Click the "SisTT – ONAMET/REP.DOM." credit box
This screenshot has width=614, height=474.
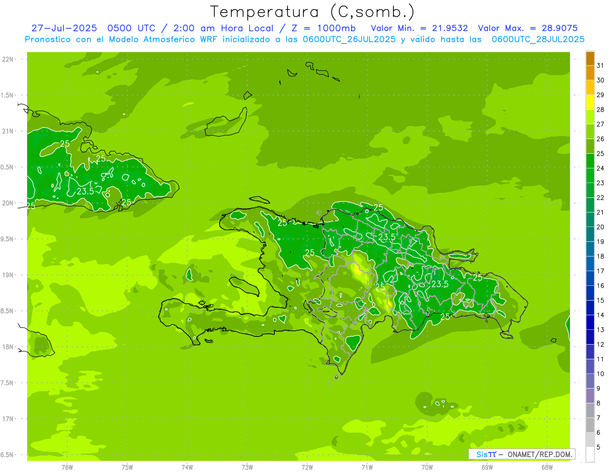point(521,454)
